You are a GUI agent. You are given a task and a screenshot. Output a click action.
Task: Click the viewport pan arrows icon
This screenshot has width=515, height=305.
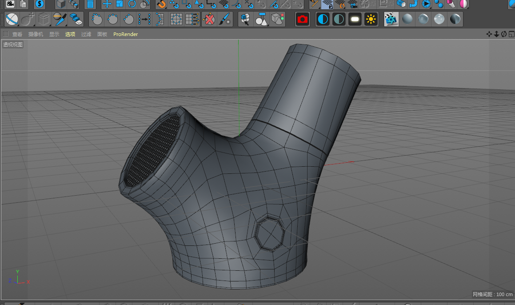[x=489, y=34]
